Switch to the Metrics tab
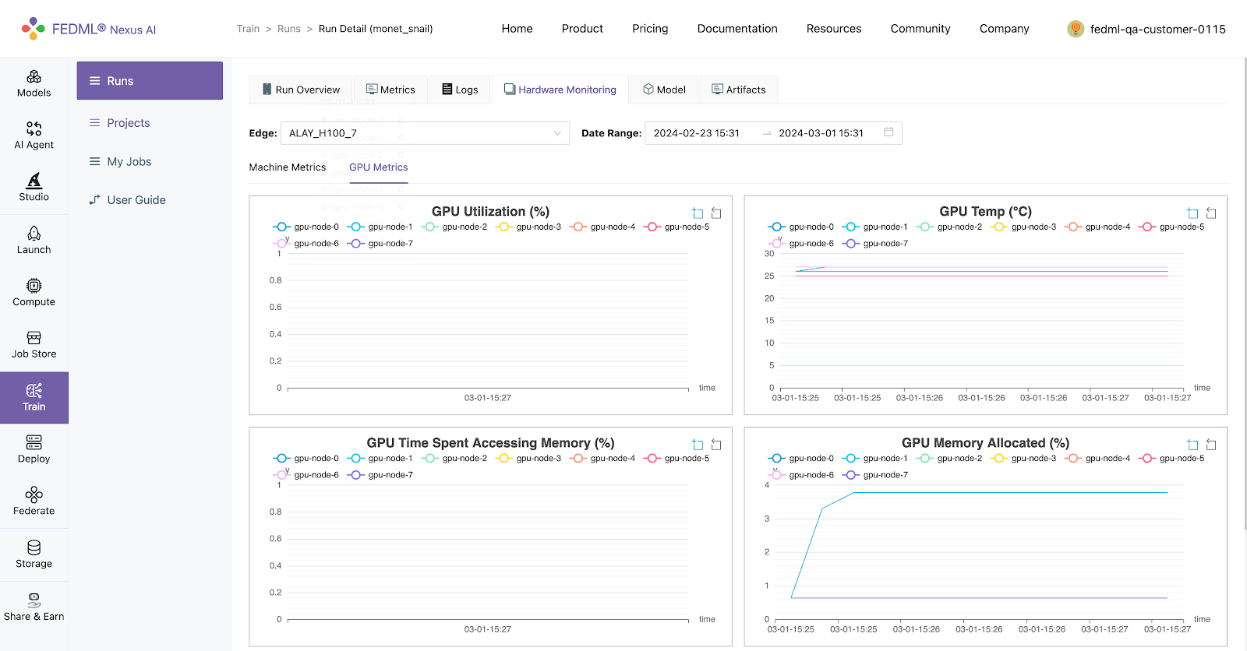 click(390, 90)
